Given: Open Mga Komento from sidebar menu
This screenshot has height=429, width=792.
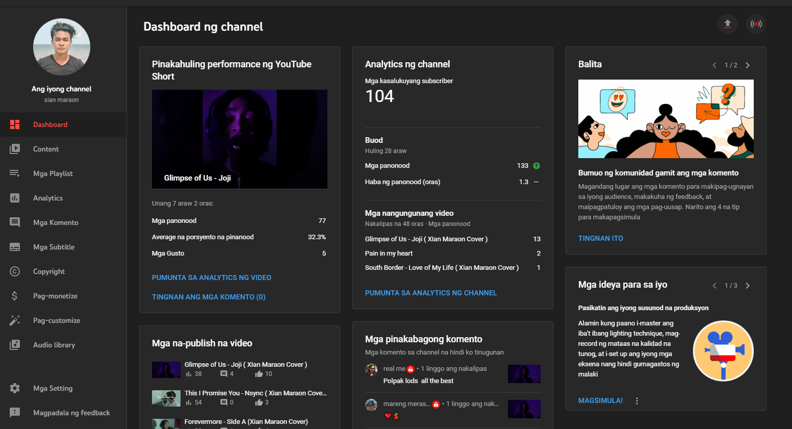Looking at the screenshot, I should point(56,222).
